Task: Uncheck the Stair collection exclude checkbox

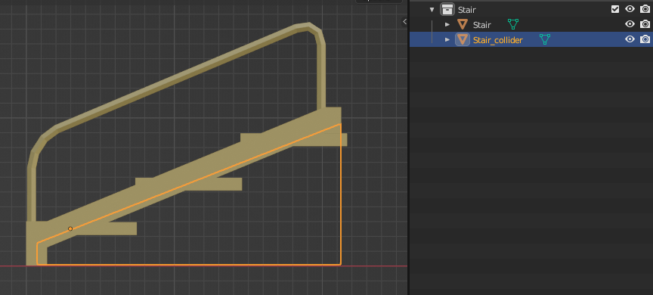Action: click(615, 9)
